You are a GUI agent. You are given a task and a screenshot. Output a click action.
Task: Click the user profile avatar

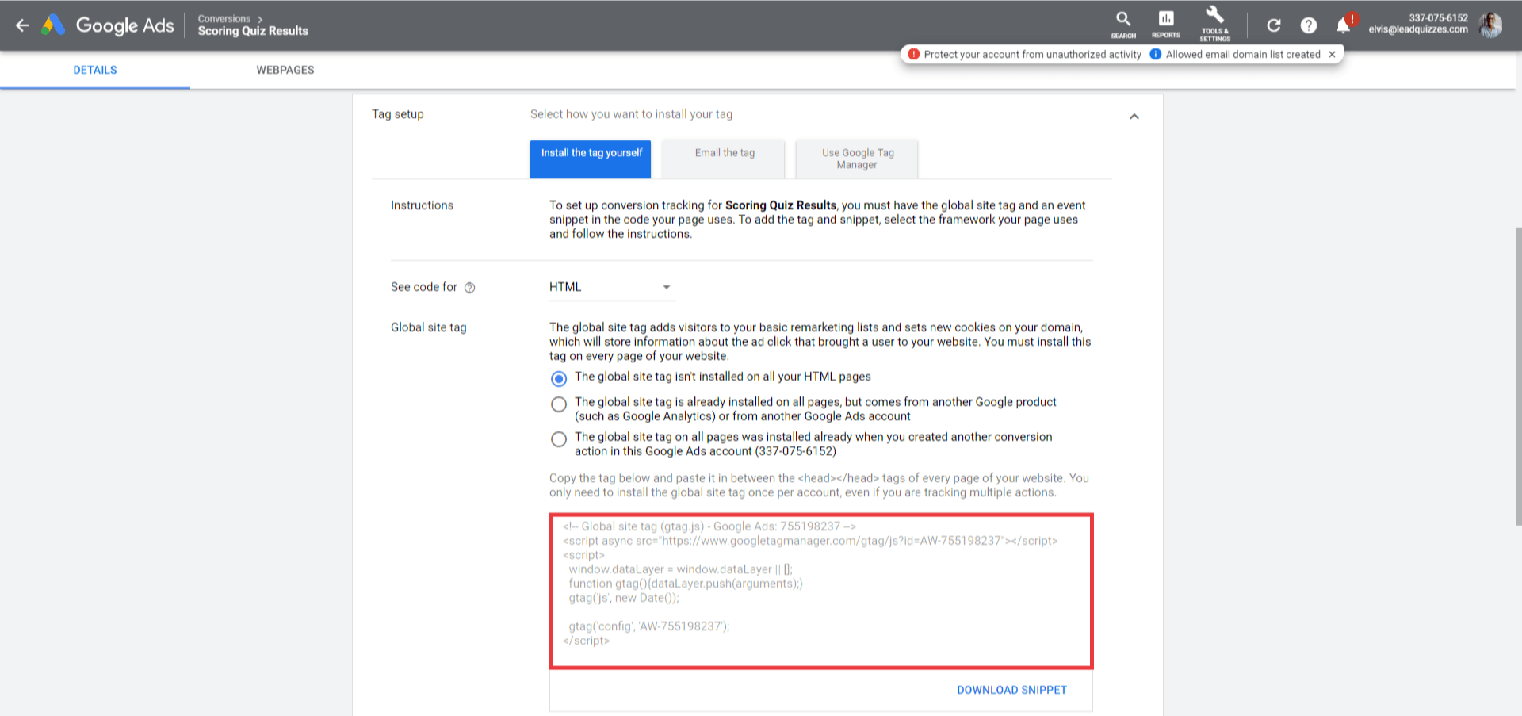pyautogui.click(x=1490, y=25)
